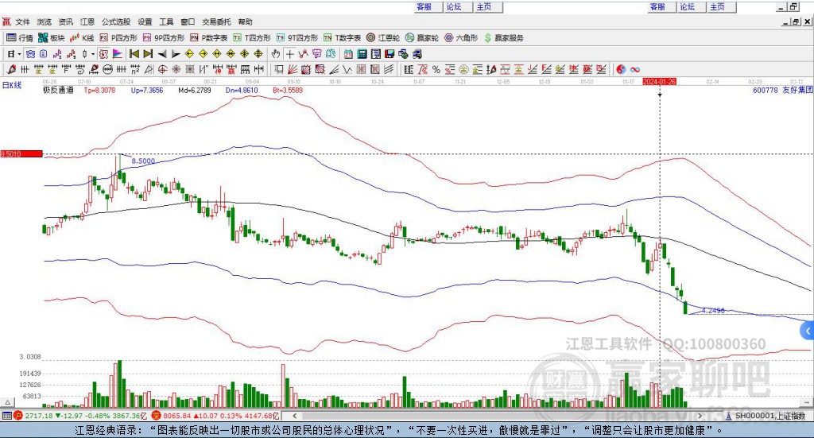Click second 客服 link at top right
The width and height of the screenshot is (814, 438).
pos(657,6)
